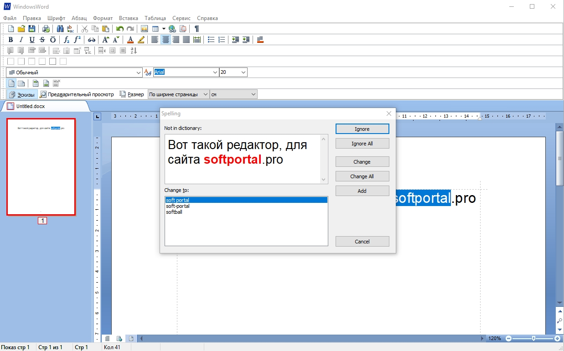Insert hyperlink with globe-chain icon
The height and width of the screenshot is (351, 564).
click(x=172, y=29)
